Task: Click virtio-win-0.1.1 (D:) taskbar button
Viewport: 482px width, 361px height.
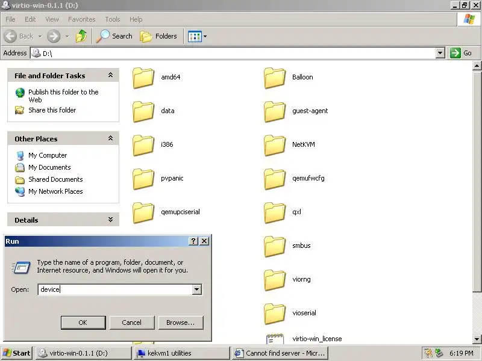Action: coord(83,353)
